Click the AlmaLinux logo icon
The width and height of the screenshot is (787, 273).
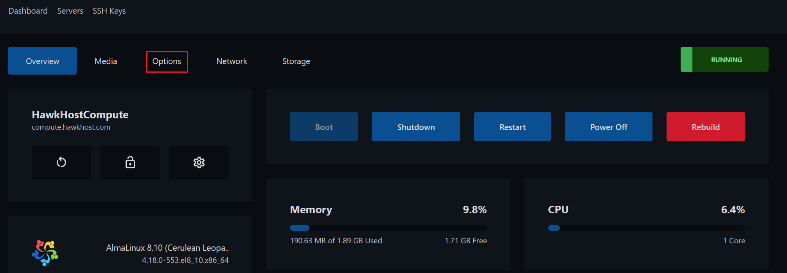[x=45, y=253]
